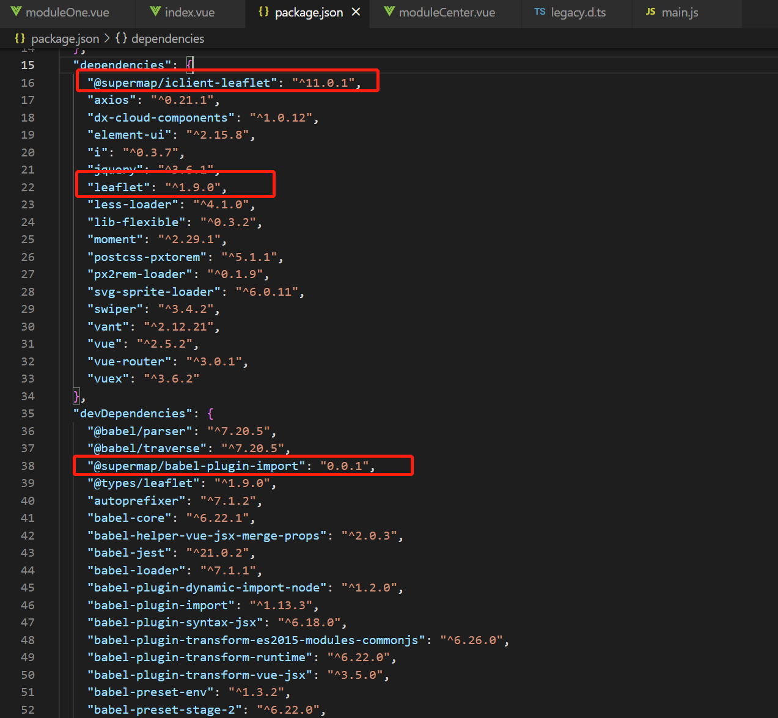Click line number 19 in the gutter
Viewport: 778px width, 718px height.
[28, 135]
